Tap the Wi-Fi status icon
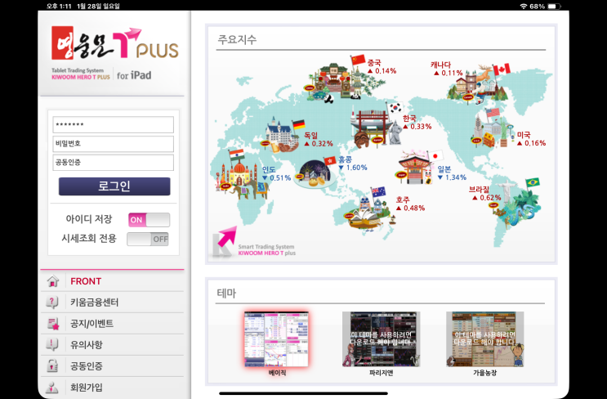 point(524,7)
